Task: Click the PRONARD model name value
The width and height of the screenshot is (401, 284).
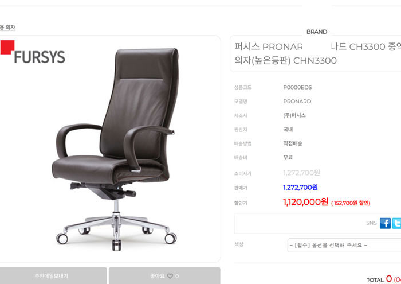Action: 297,102
